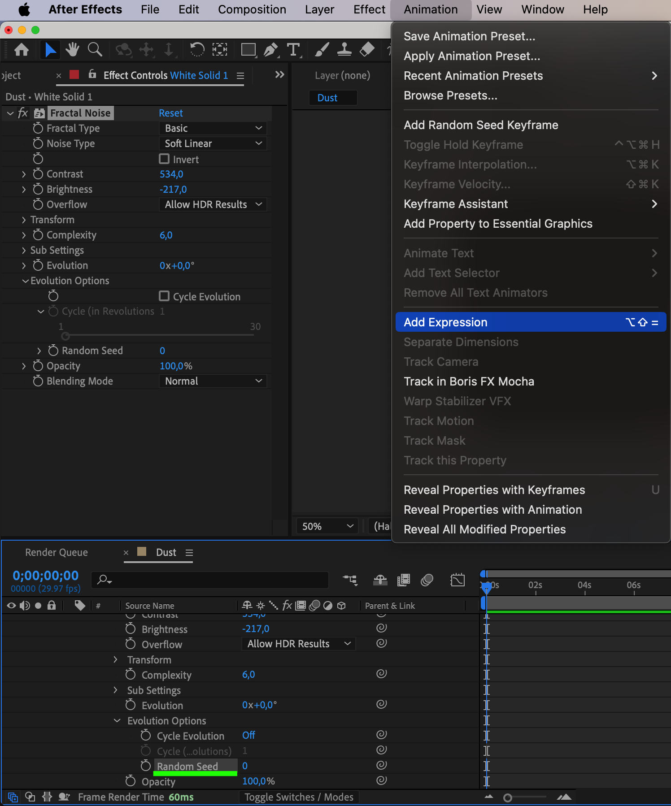The width and height of the screenshot is (671, 806).
Task: Toggle the lock column header icon
Action: (x=52, y=606)
